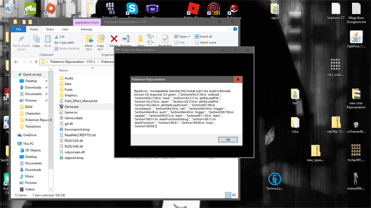371x208 pixels.
Task: Close the Pokemon Rejuvenation error dialog with red X
Action: (x=238, y=79)
